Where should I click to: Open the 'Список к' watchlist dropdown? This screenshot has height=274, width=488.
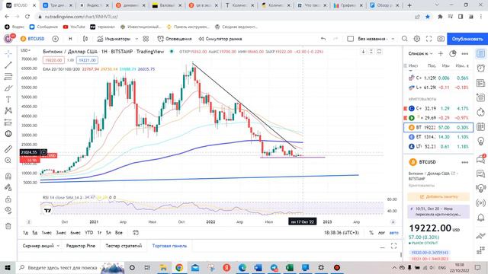click(420, 54)
